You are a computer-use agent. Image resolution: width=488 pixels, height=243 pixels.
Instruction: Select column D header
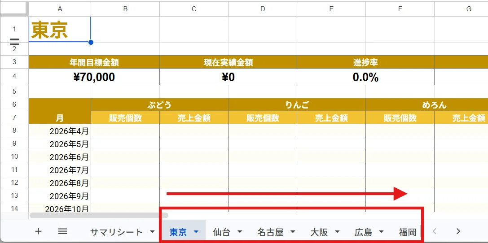click(263, 9)
